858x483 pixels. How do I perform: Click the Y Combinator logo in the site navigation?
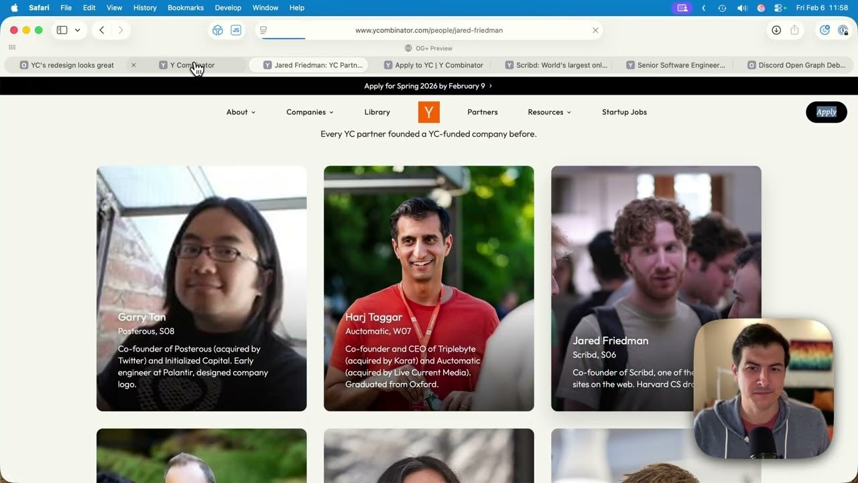pyautogui.click(x=428, y=111)
